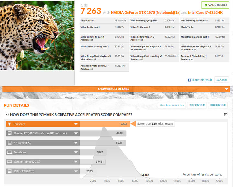Click the chart icon beside the score comparison heading
Image resolution: width=233 pixels, height=187 pixels.
[x=7, y=115]
